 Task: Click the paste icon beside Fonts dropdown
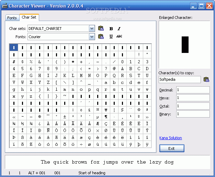click(x=101, y=36)
